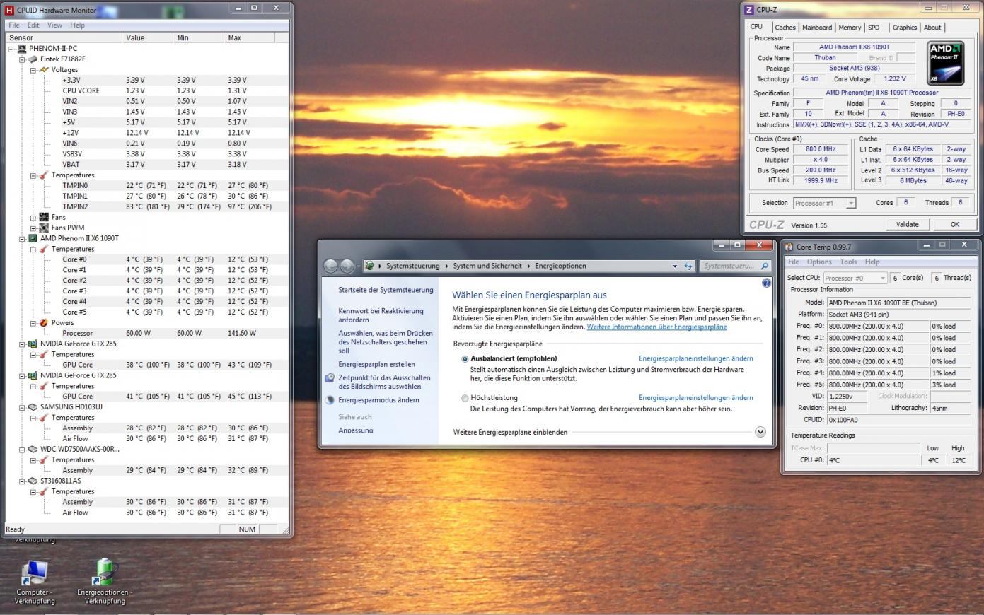The height and width of the screenshot is (615, 984).
Task: Switch to the SPD tab in CPU-Z
Action: tap(874, 28)
